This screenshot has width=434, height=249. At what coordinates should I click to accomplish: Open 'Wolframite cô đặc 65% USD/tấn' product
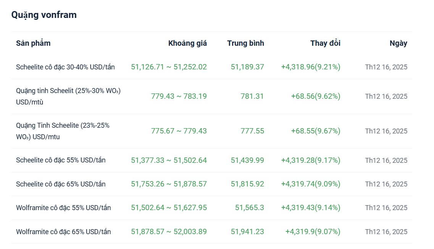(x=63, y=232)
